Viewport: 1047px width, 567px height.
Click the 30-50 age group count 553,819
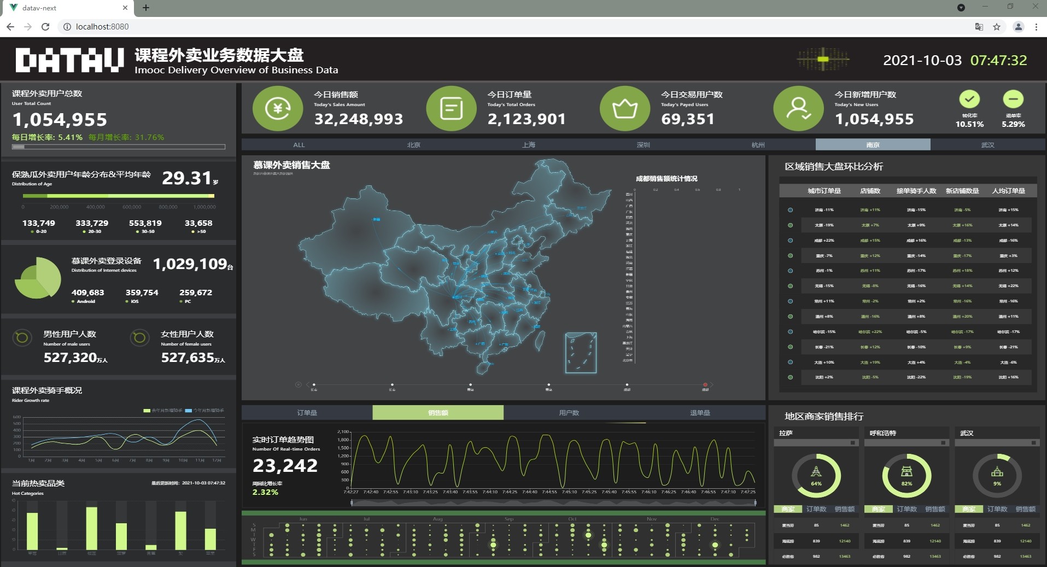click(145, 223)
